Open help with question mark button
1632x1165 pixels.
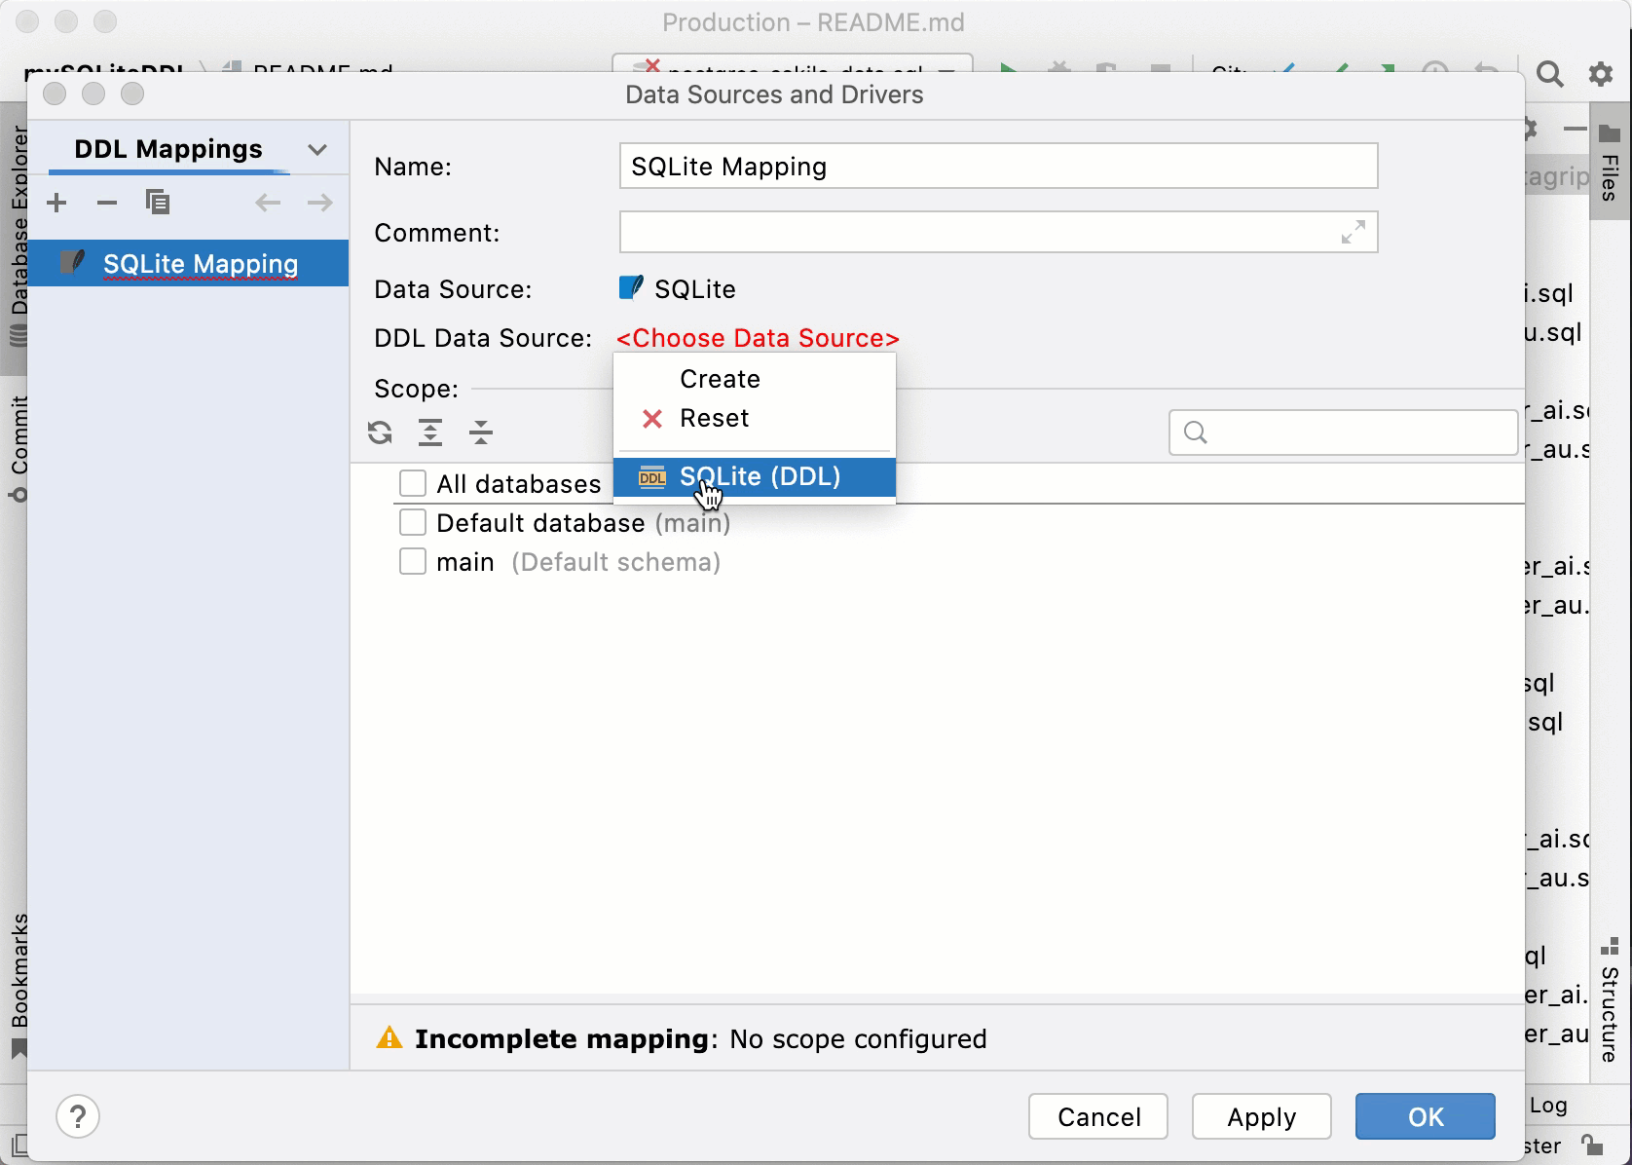78,1116
